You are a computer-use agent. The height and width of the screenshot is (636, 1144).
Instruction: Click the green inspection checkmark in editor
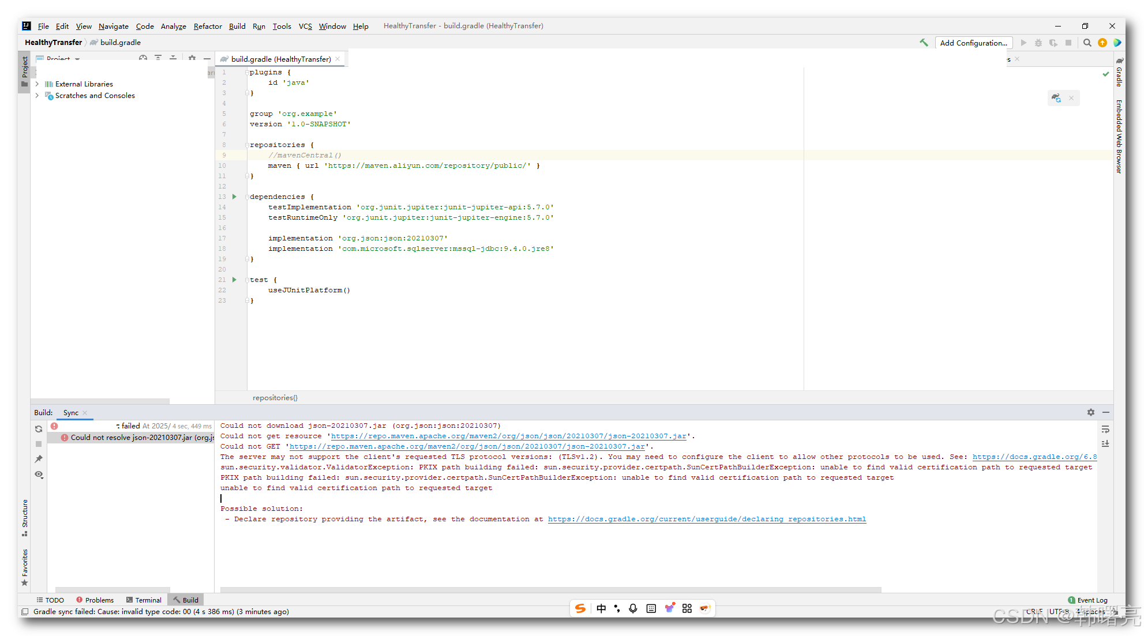[x=1106, y=74]
